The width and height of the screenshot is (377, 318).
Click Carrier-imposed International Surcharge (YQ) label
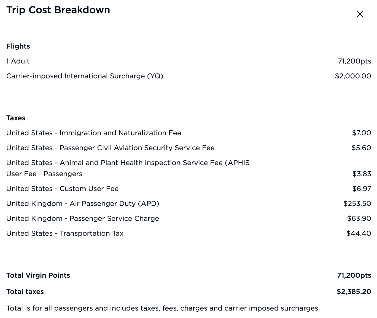pyautogui.click(x=85, y=76)
